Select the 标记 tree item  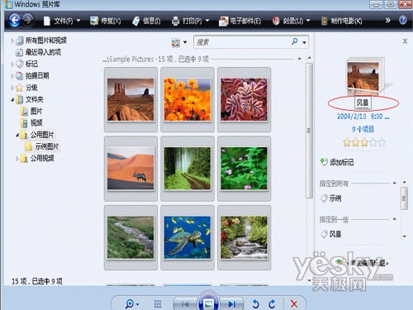[31, 64]
